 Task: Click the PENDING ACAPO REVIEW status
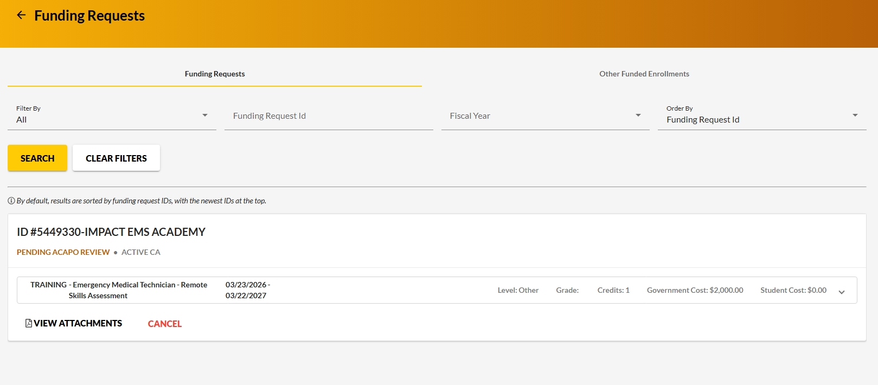[x=63, y=252]
